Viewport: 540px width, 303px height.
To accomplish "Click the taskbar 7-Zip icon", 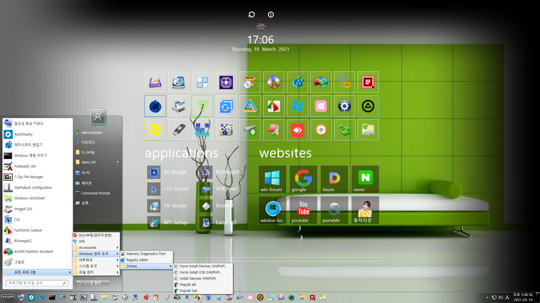I will (x=84, y=297).
